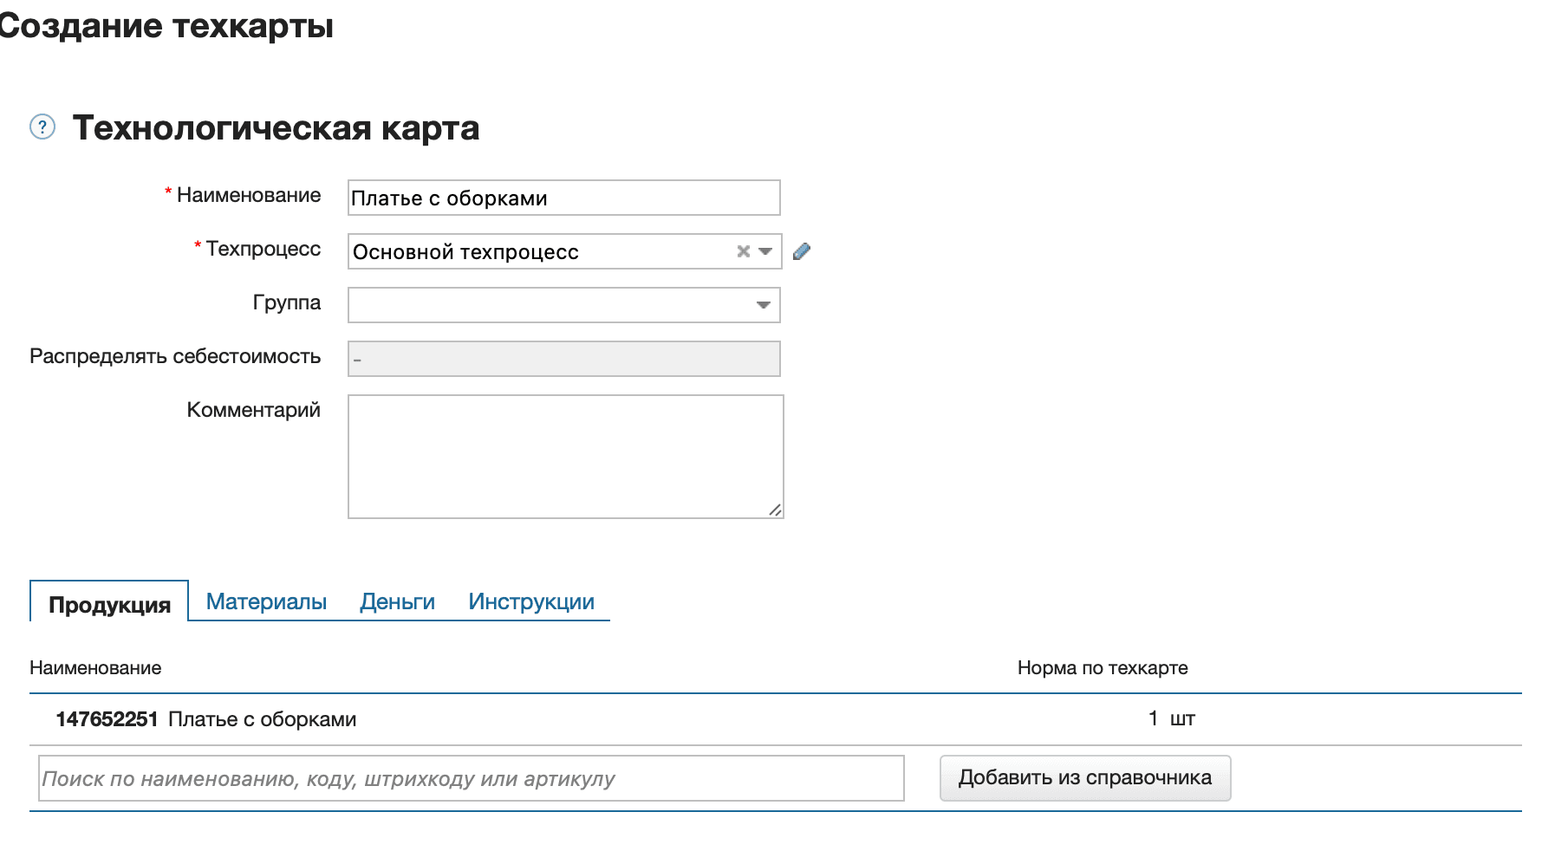The width and height of the screenshot is (1542, 851).
Task: Clear the Техпроцесс field with the X icon
Action: pyautogui.click(x=743, y=251)
